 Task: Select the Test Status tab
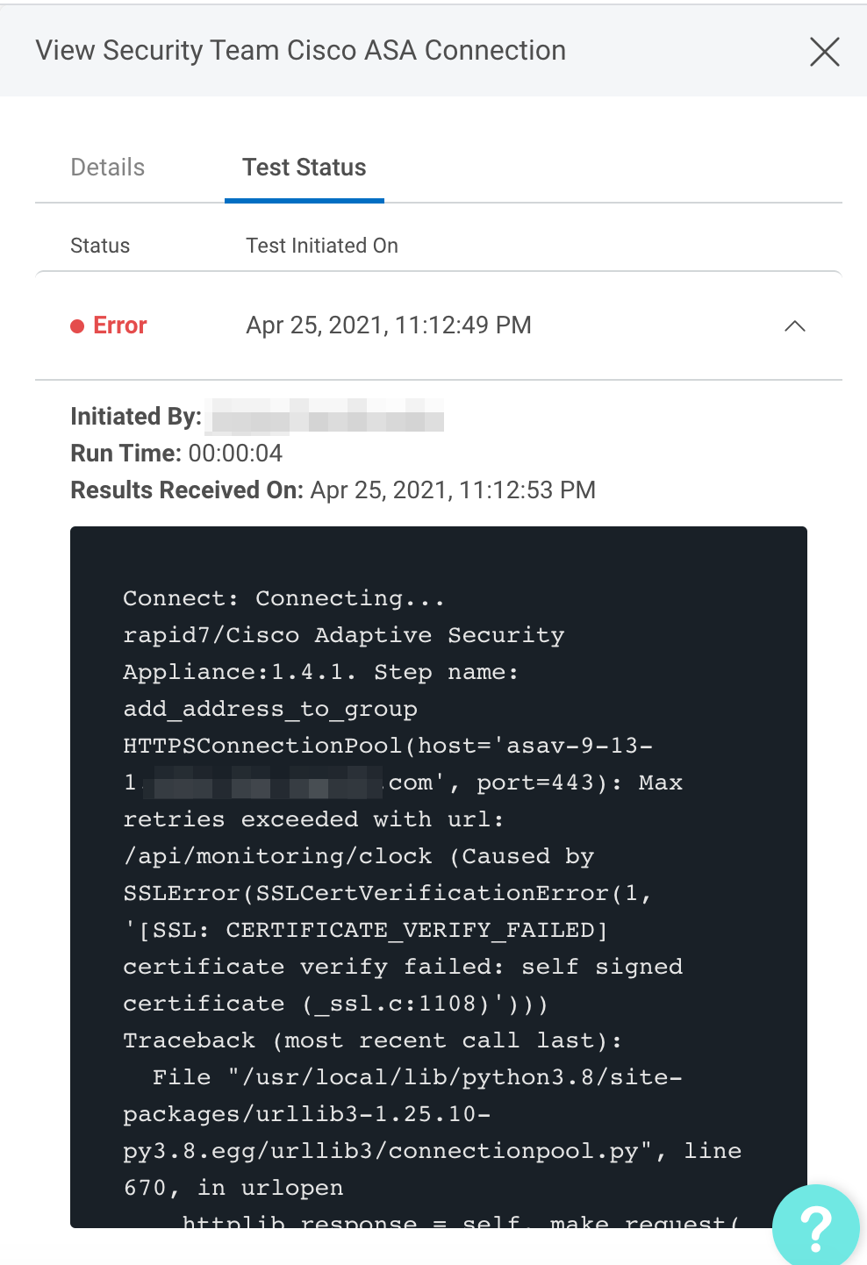tap(304, 168)
